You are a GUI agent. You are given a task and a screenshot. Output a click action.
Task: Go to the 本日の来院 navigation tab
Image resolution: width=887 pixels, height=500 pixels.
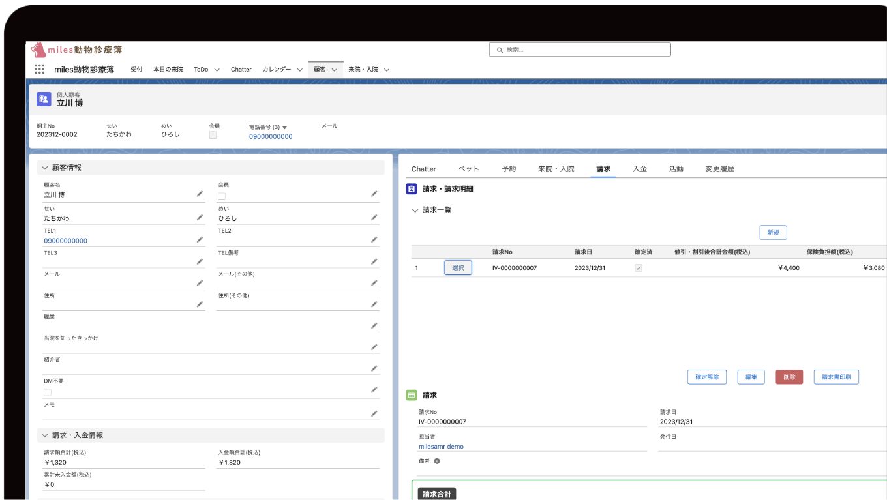point(168,69)
